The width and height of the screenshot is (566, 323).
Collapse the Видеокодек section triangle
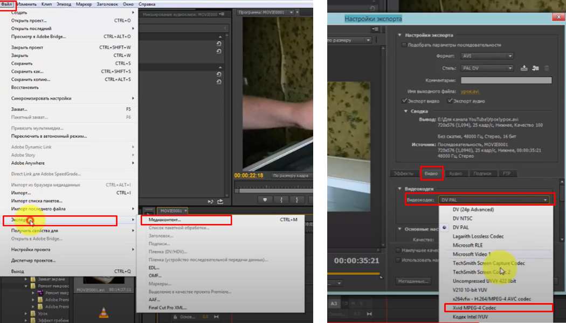[x=399, y=188]
